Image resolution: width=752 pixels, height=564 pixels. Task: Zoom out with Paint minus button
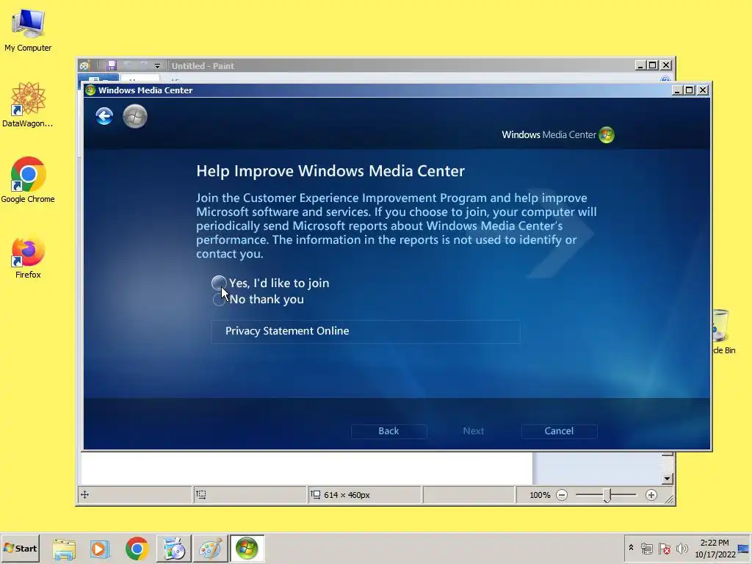click(x=562, y=495)
